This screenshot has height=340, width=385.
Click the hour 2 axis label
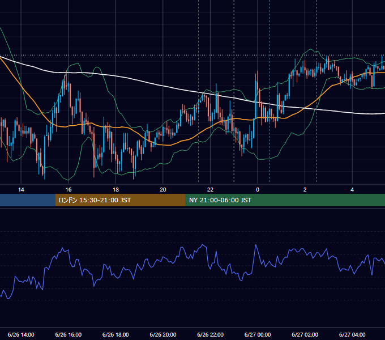coord(305,190)
